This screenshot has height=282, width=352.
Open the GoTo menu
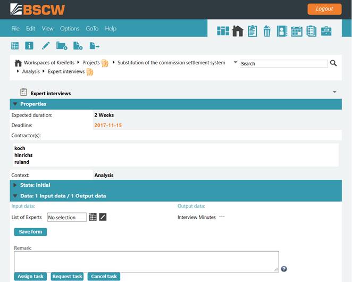coord(92,29)
